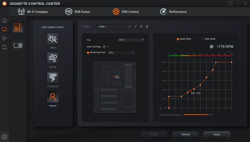Viewport: 250px width, 142px height.
Task: Open the RGB Fusion tab
Action: tap(78, 12)
